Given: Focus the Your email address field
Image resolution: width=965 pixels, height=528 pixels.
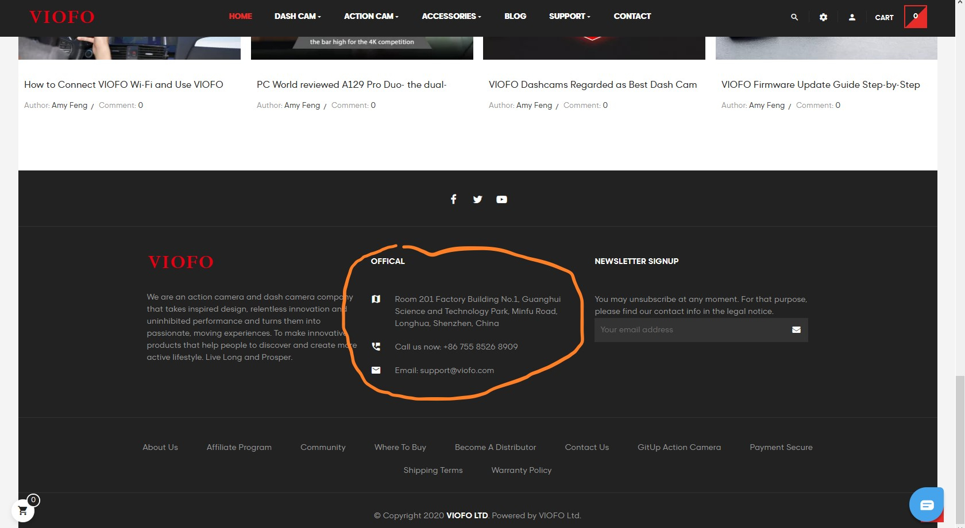Looking at the screenshot, I should [689, 330].
